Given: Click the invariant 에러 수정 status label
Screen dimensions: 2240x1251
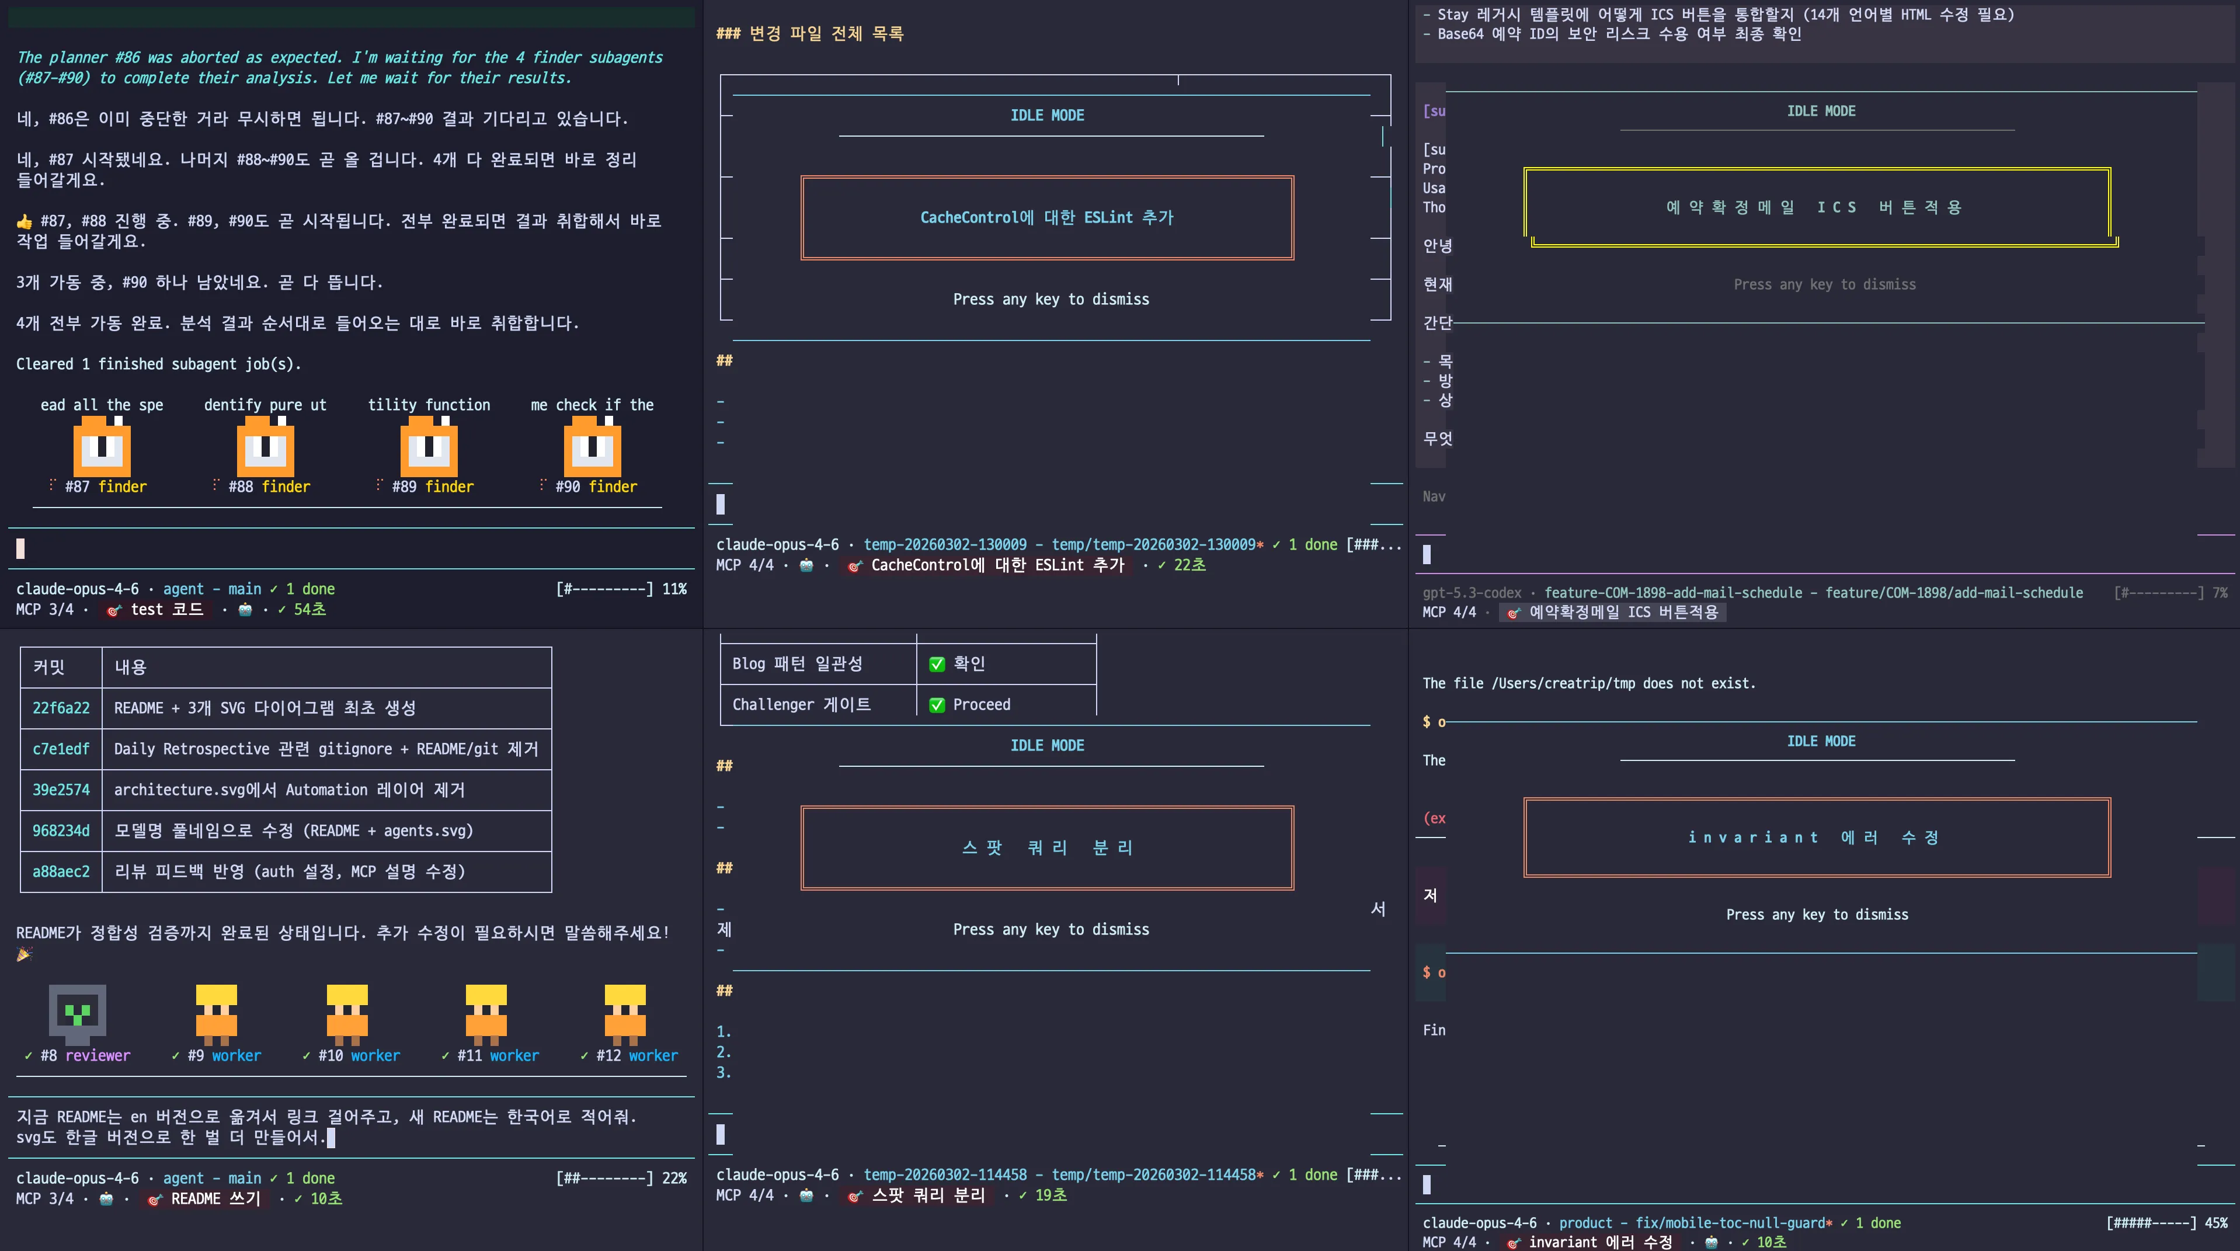Looking at the screenshot, I should coord(1599,1242).
